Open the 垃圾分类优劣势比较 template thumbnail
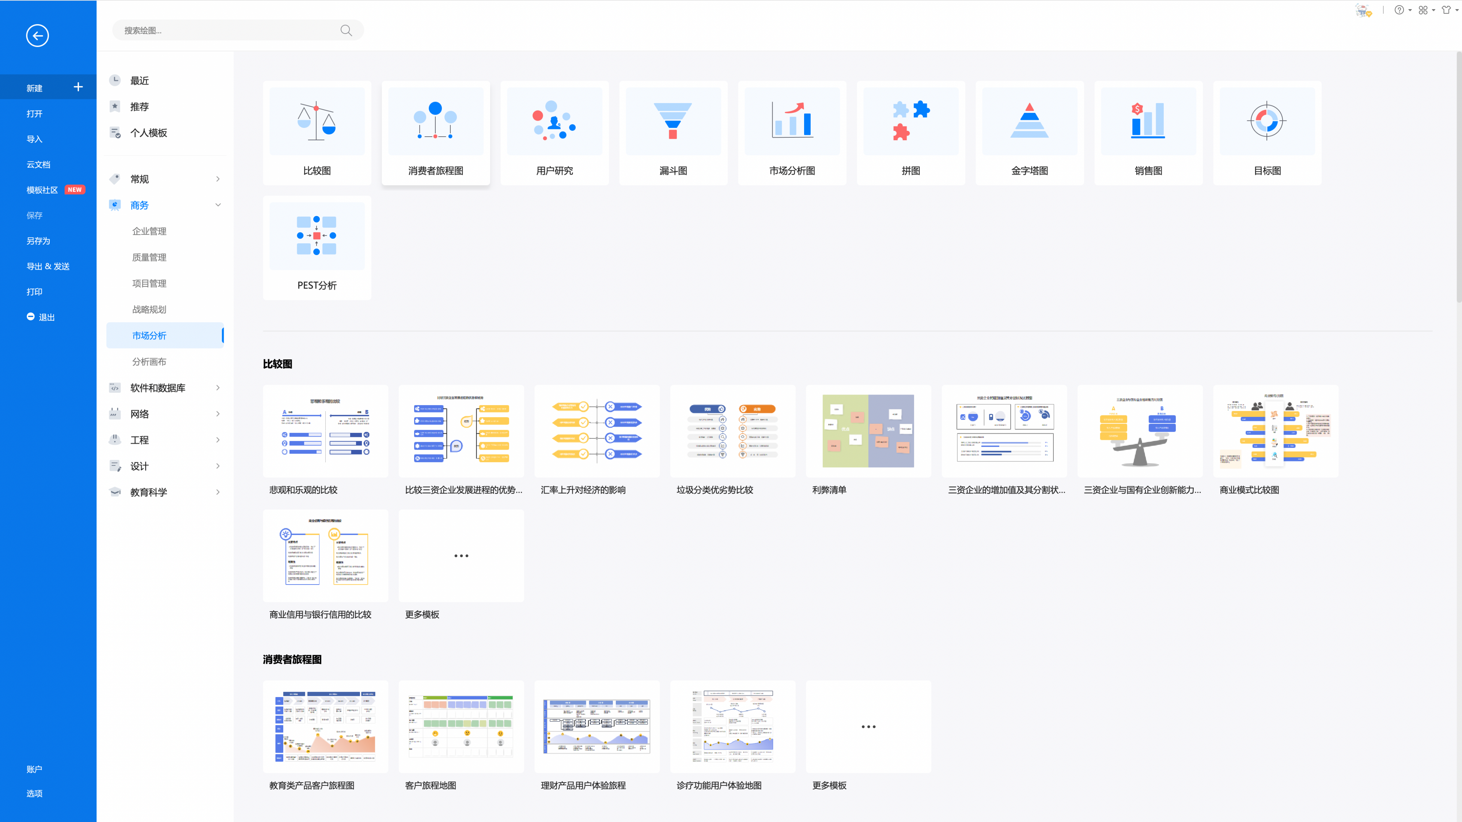This screenshot has width=1462, height=822. click(732, 431)
